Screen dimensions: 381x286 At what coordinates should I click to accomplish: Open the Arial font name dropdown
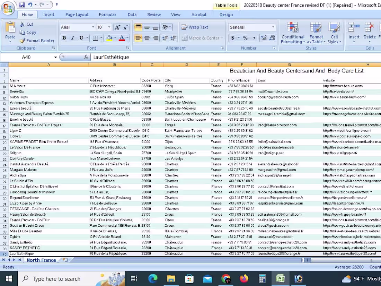[x=93, y=27]
